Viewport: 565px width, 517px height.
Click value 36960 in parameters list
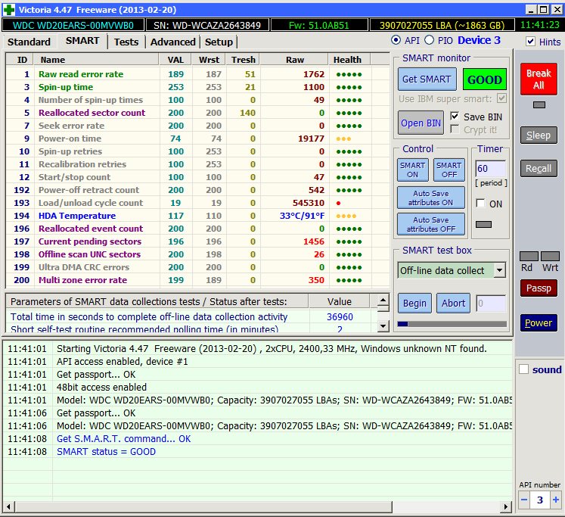pyautogui.click(x=340, y=317)
